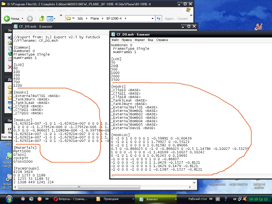Image resolution: width=272 pixels, height=204 pixels.
Task: Open НОВІ РАКЕТИ desktop folder
Action: (238, 184)
